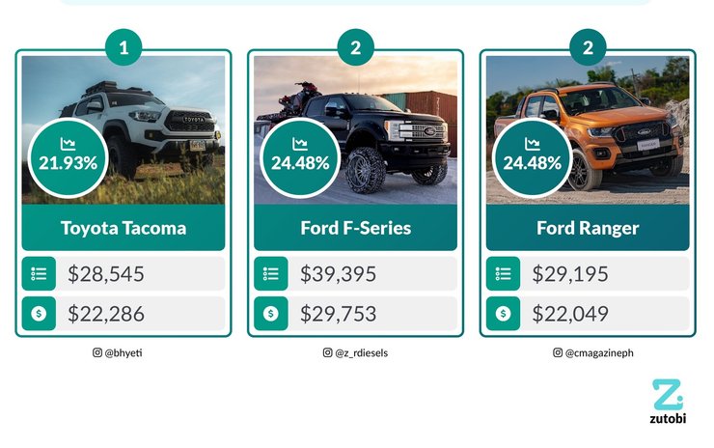Screen dimensions: 714x448
Task: Click the Instagram icon beside @z_rdiesels
Action: pyautogui.click(x=327, y=353)
